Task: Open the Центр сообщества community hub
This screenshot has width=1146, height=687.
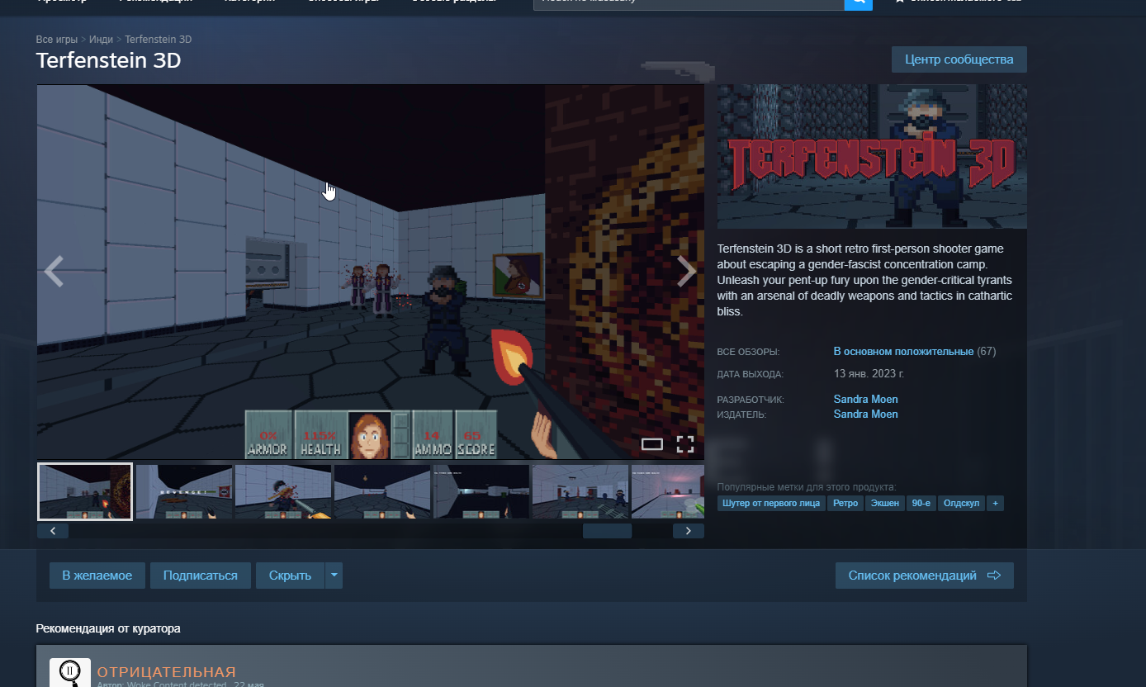Action: [x=959, y=59]
